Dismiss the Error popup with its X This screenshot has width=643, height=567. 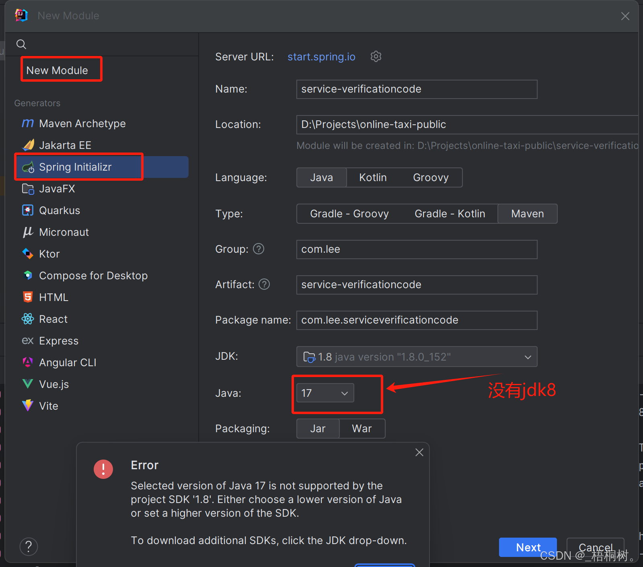[x=419, y=452]
